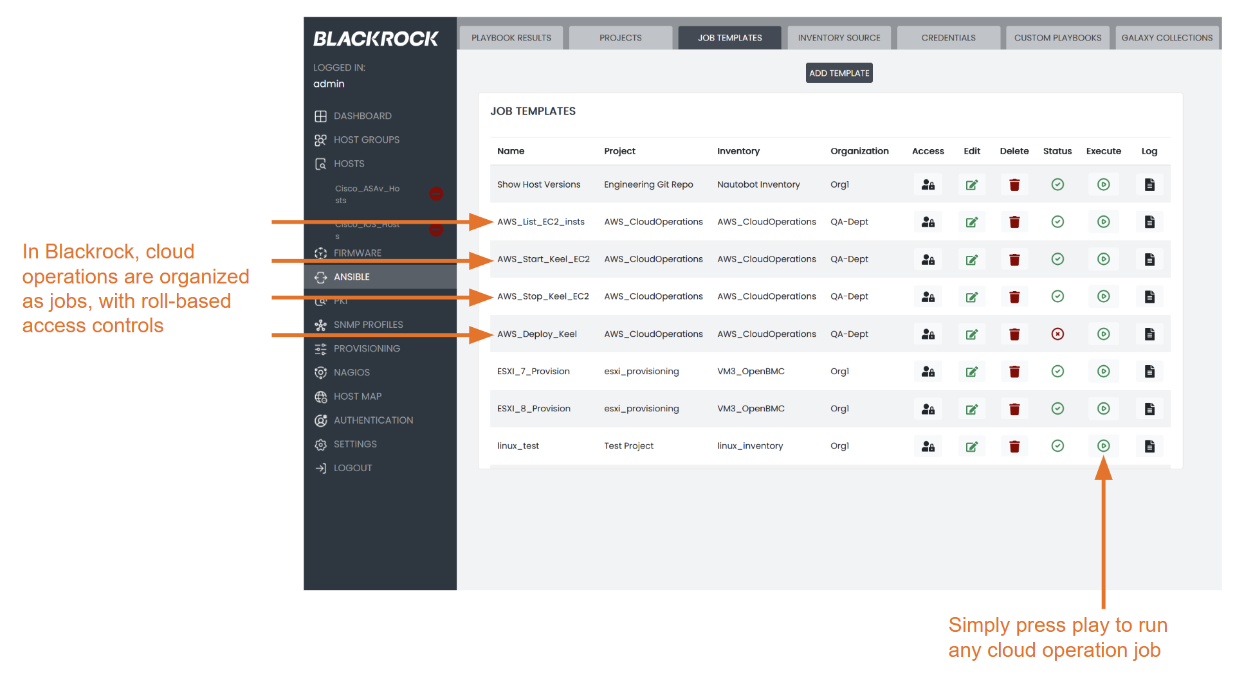Image resolution: width=1235 pixels, height=691 pixels.
Task: Click the Organization column header
Action: (859, 151)
